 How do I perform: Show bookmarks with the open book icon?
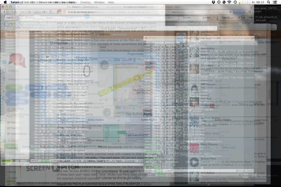[29, 12]
